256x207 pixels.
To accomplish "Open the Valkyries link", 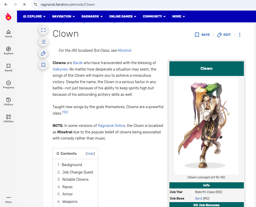I will pyautogui.click(x=60, y=69).
